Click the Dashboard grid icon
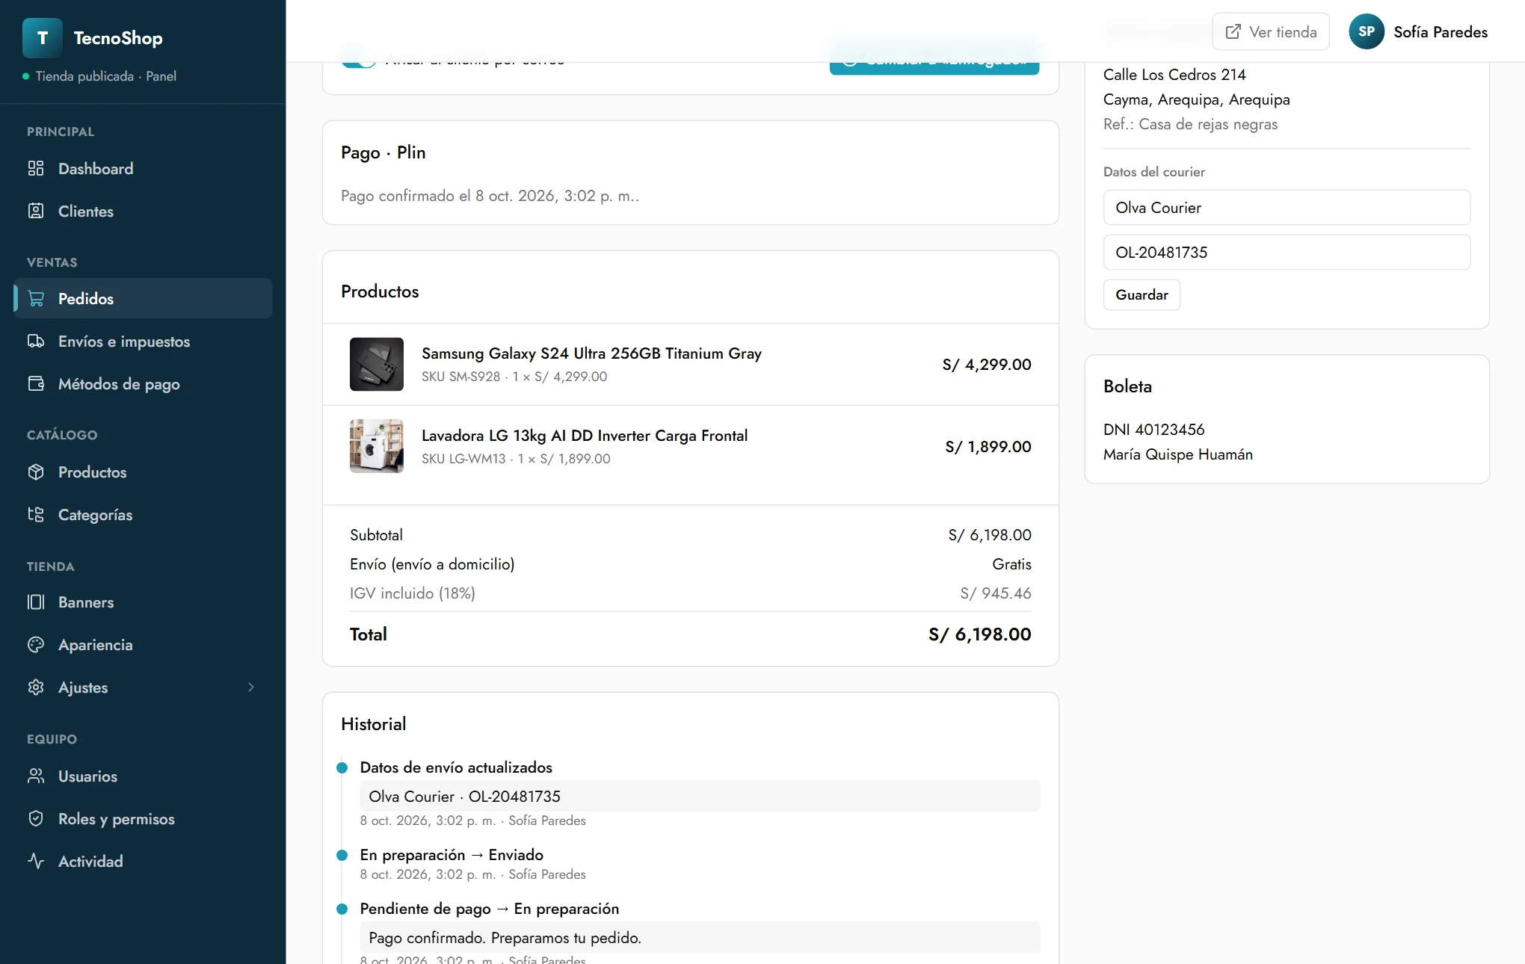The height and width of the screenshot is (964, 1525). point(36,168)
